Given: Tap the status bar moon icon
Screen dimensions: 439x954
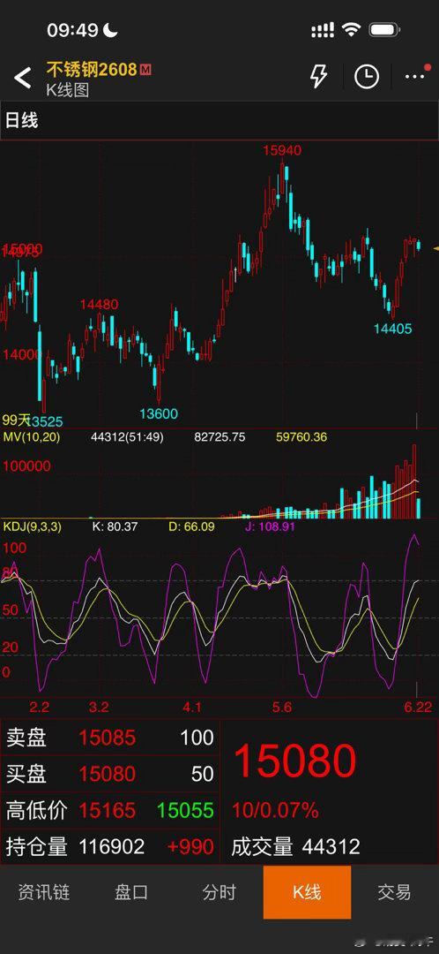Looking at the screenshot, I should (112, 30).
